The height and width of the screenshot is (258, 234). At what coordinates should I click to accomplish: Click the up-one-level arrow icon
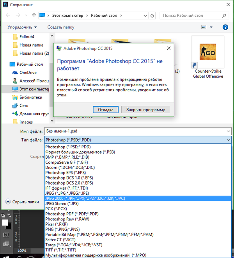pos(34,16)
